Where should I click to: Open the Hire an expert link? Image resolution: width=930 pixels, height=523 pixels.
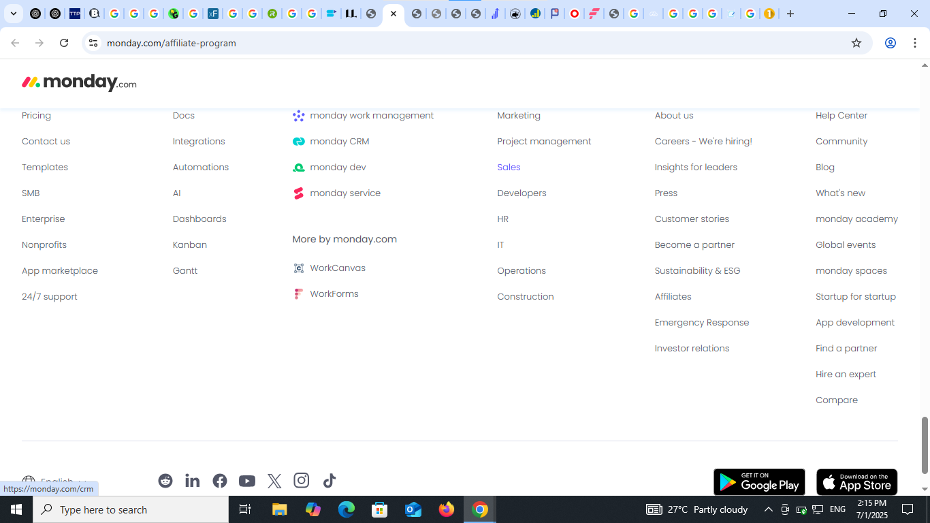[x=846, y=375]
